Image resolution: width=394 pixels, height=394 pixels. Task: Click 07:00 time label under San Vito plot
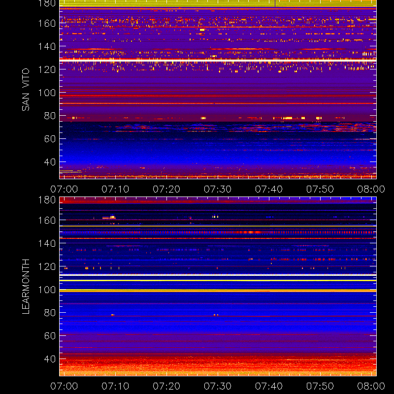coord(64,189)
